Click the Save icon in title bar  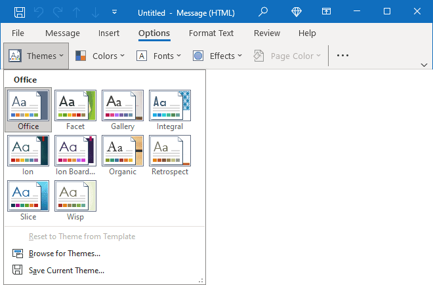click(x=20, y=12)
